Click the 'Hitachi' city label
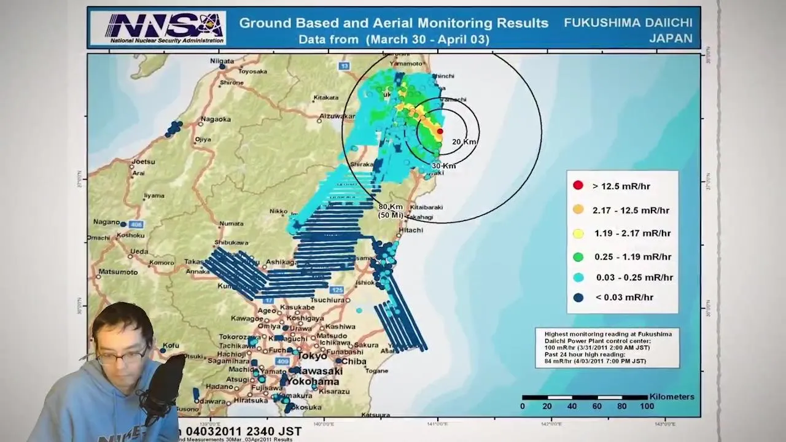Viewport: 786px width, 442px height. click(x=411, y=230)
